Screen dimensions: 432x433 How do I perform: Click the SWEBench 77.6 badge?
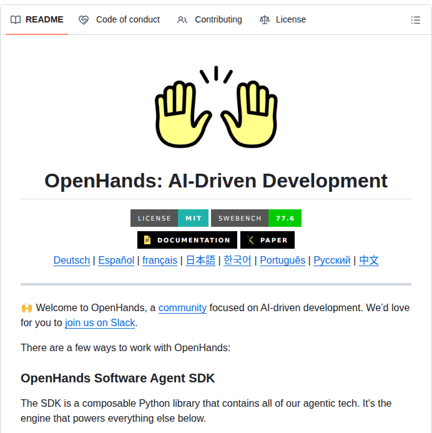pyautogui.click(x=257, y=218)
